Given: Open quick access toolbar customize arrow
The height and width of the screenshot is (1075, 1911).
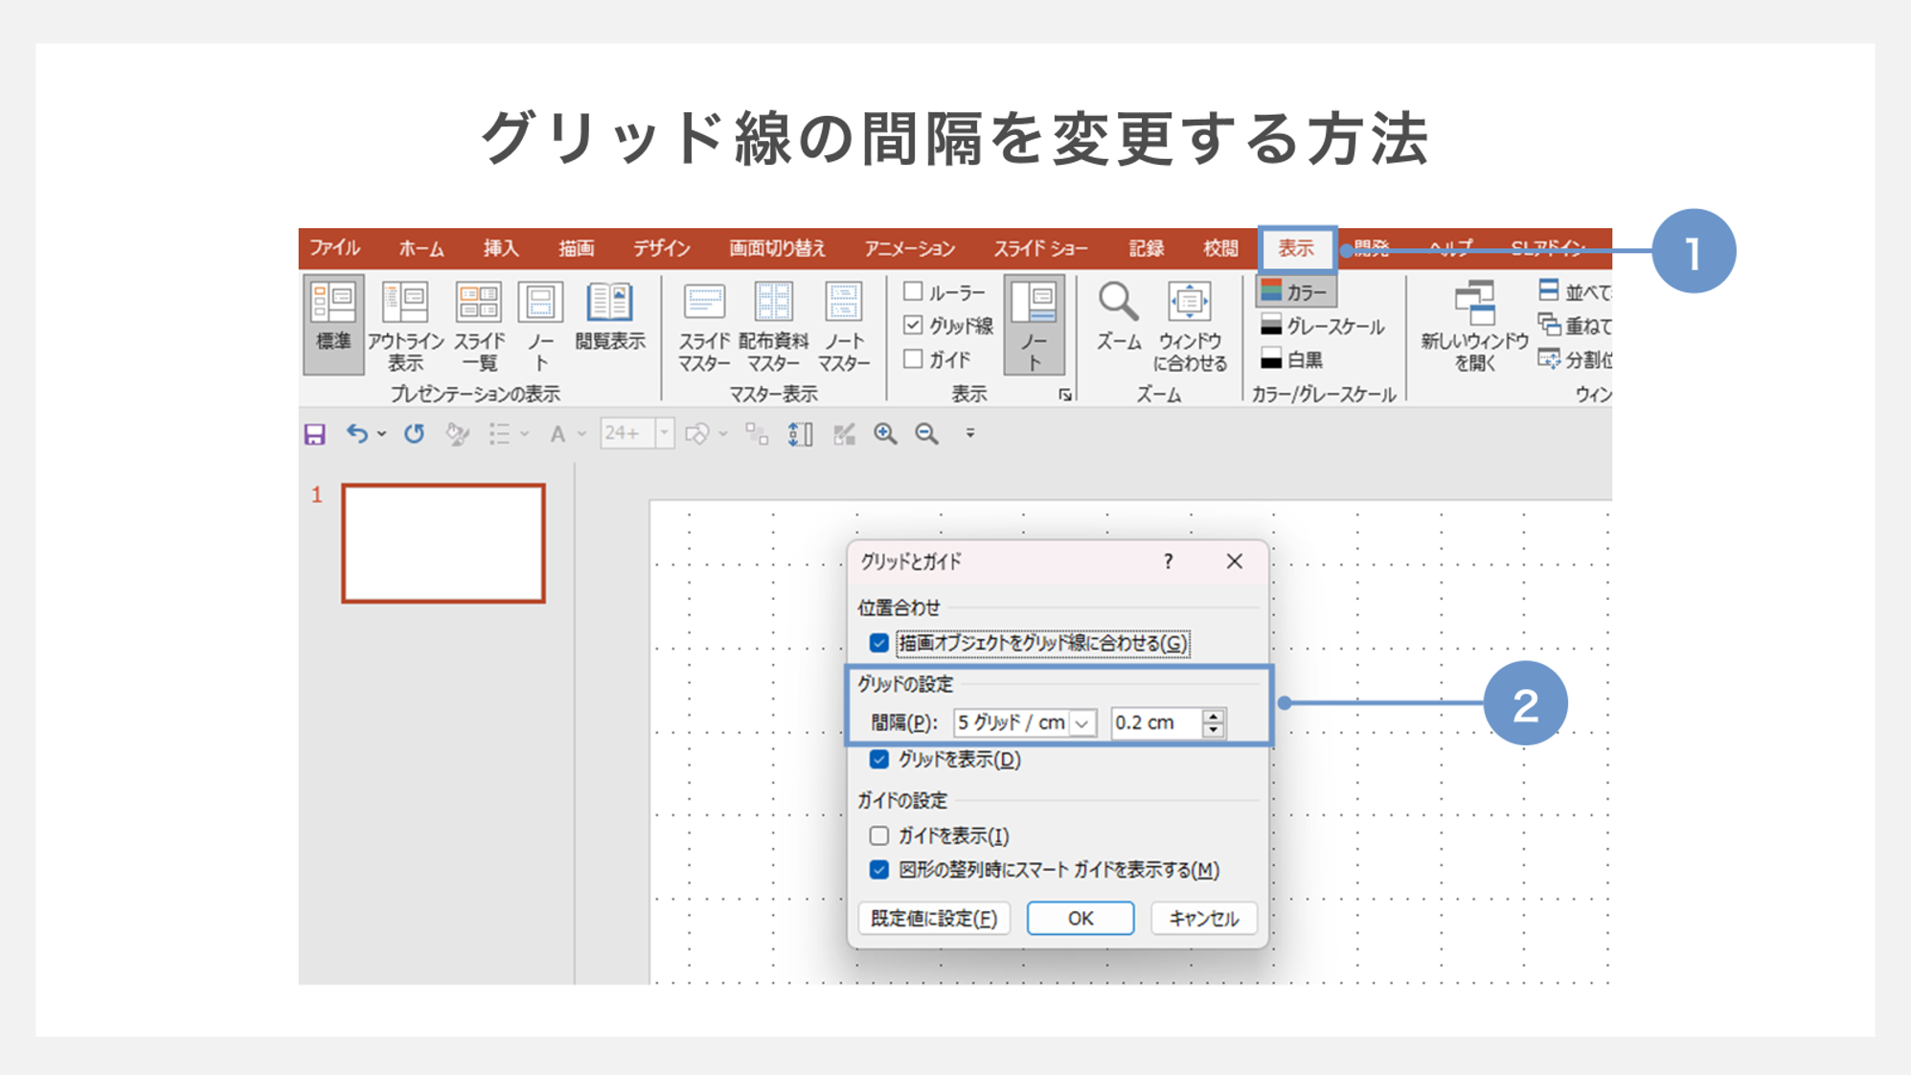Looking at the screenshot, I should [x=969, y=434].
